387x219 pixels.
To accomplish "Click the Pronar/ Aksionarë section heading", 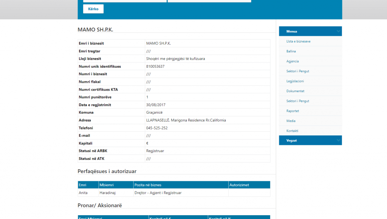I will pyautogui.click(x=100, y=205).
